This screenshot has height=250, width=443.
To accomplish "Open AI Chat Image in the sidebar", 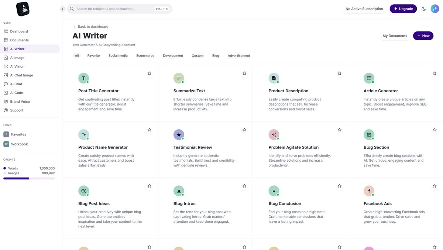I will (x=30, y=75).
